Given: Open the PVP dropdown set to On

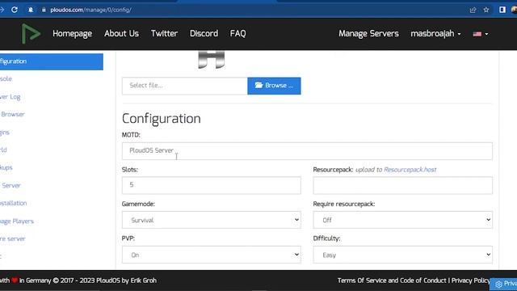Looking at the screenshot, I should point(212,255).
